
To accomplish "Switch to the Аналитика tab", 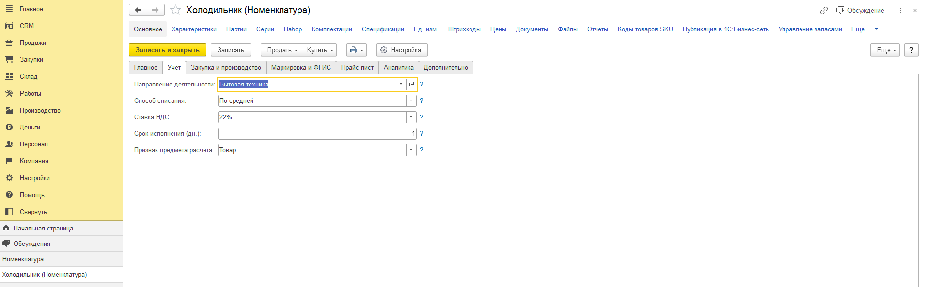I will [399, 67].
